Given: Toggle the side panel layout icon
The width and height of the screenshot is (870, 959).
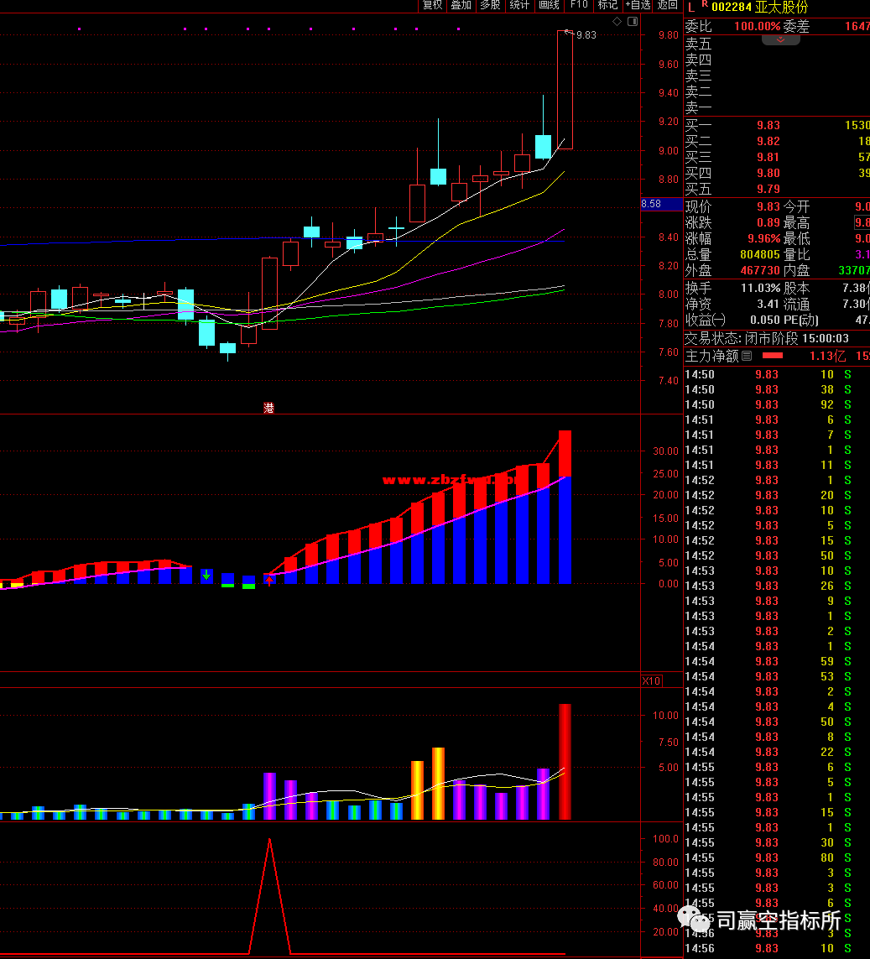Looking at the screenshot, I should point(631,21).
